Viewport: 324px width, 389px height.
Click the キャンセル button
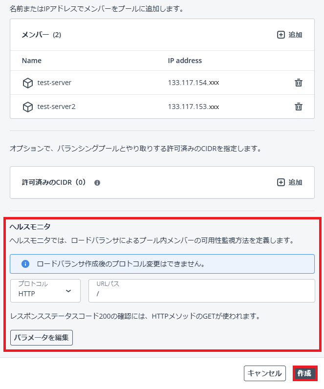[x=264, y=373]
